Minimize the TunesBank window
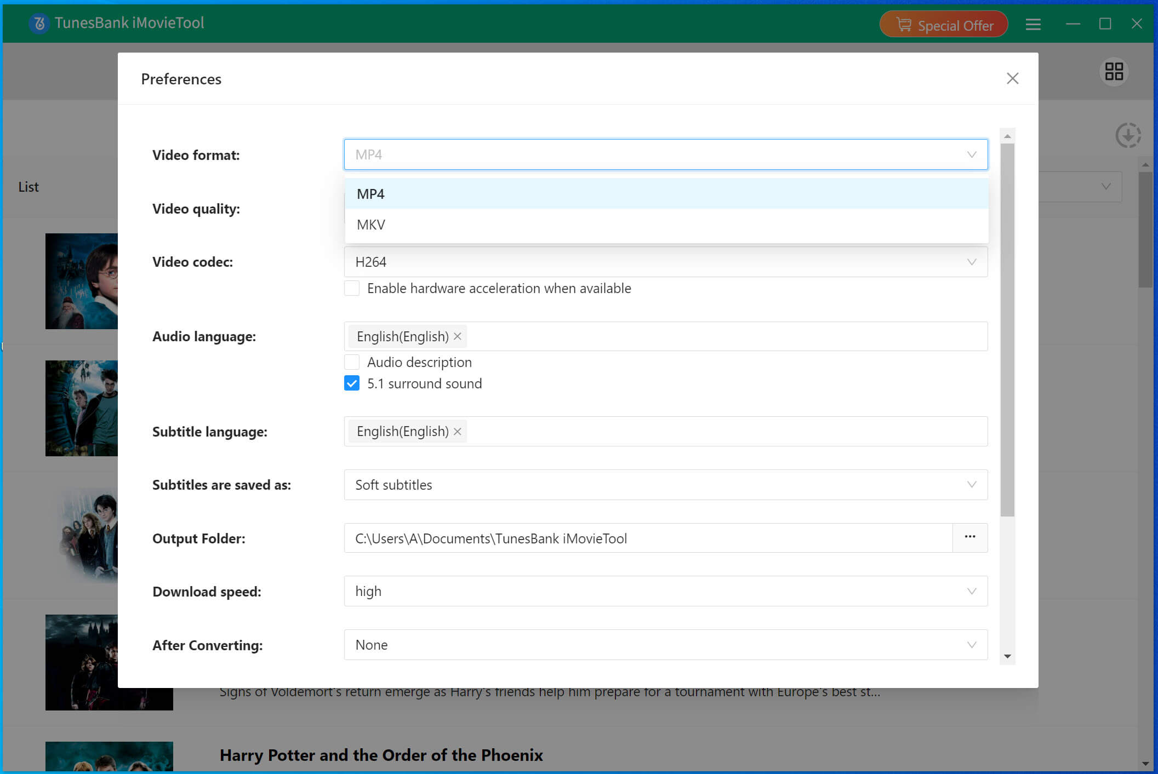The width and height of the screenshot is (1158, 774). 1073,24
